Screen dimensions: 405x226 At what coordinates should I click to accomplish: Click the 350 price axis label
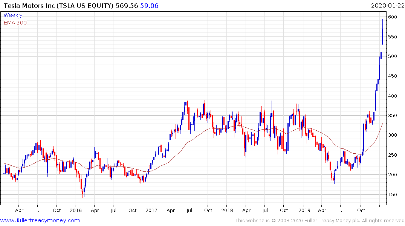coord(392,116)
